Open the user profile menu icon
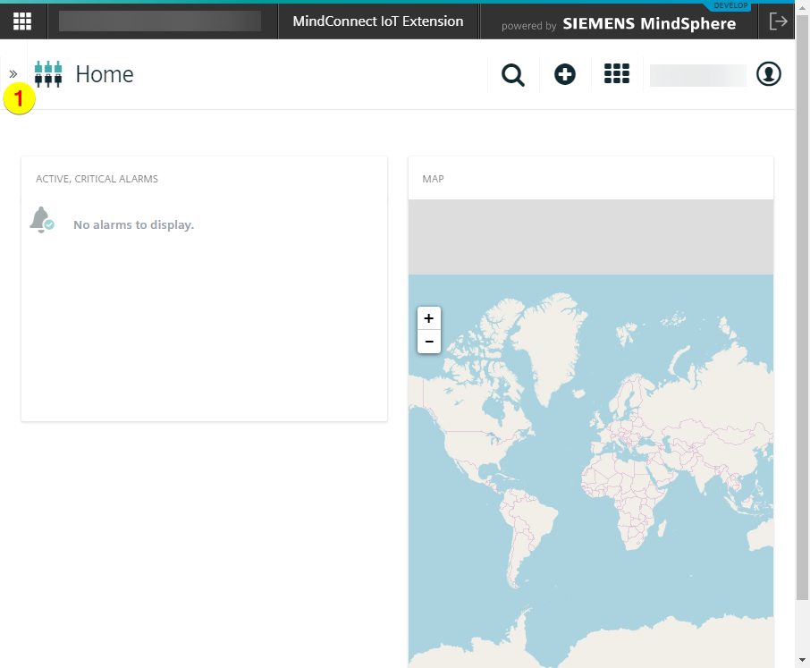 point(769,74)
